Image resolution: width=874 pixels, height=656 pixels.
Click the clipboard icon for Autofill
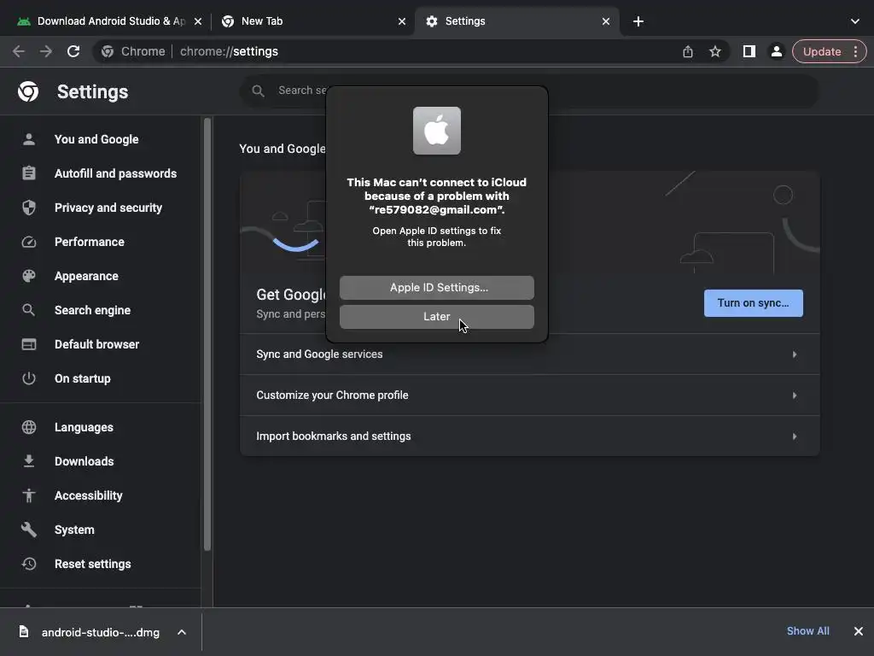29,173
